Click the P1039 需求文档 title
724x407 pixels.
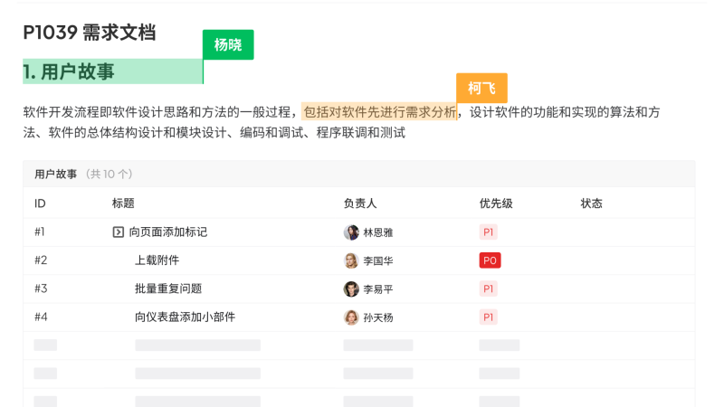point(90,33)
